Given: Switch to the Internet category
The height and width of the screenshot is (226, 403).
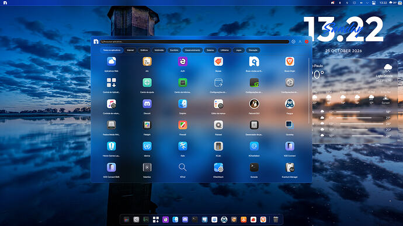Looking at the screenshot, I should point(130,50).
